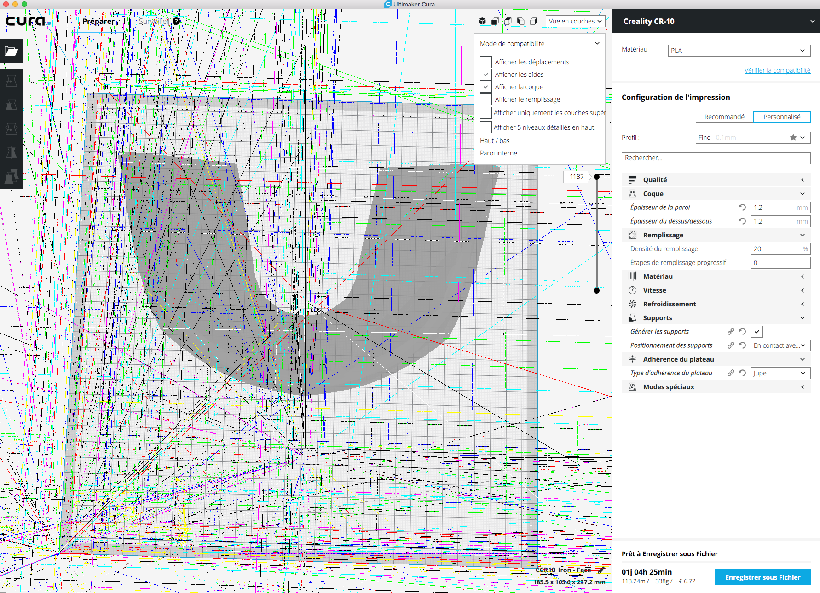Reset Positionnement des supports setting

pos(742,345)
